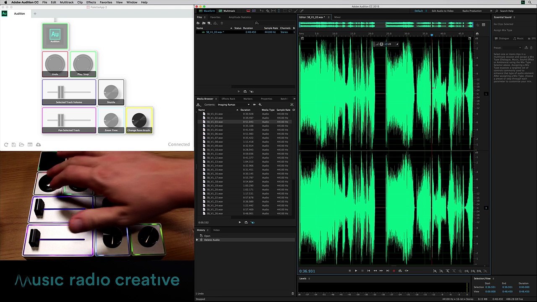Click the save icon in PaletteApp
This screenshot has height=302, width=537.
(14, 145)
